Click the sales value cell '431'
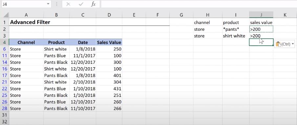Screen dimensions: 297x125 (x=109, y=89)
